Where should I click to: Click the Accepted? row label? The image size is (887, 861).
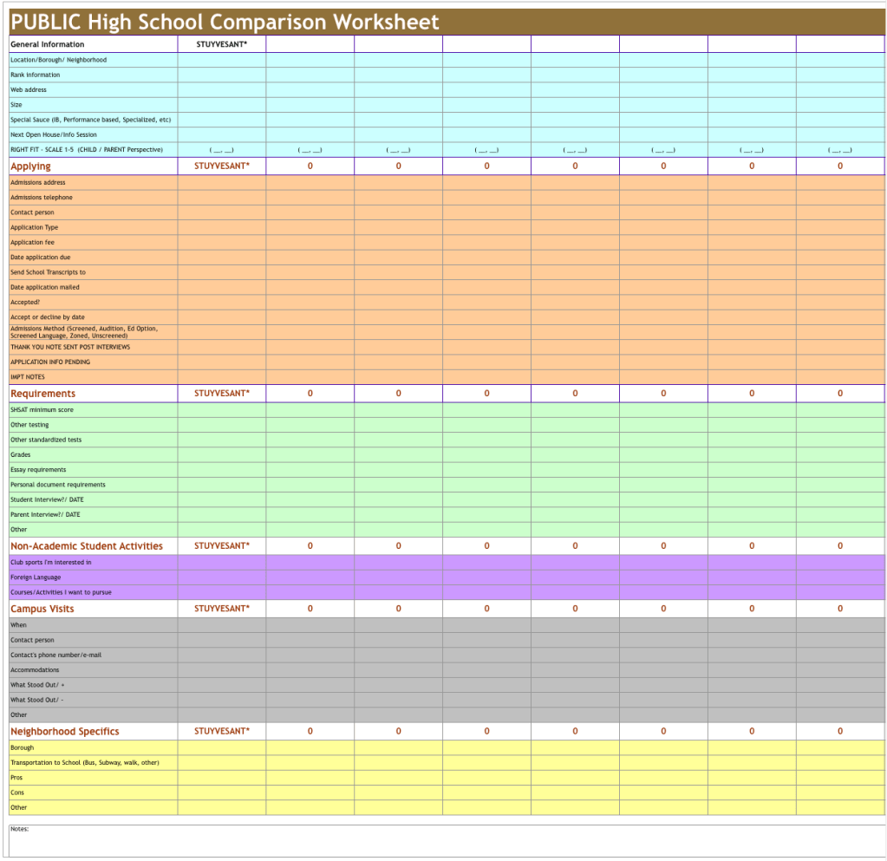tap(27, 302)
